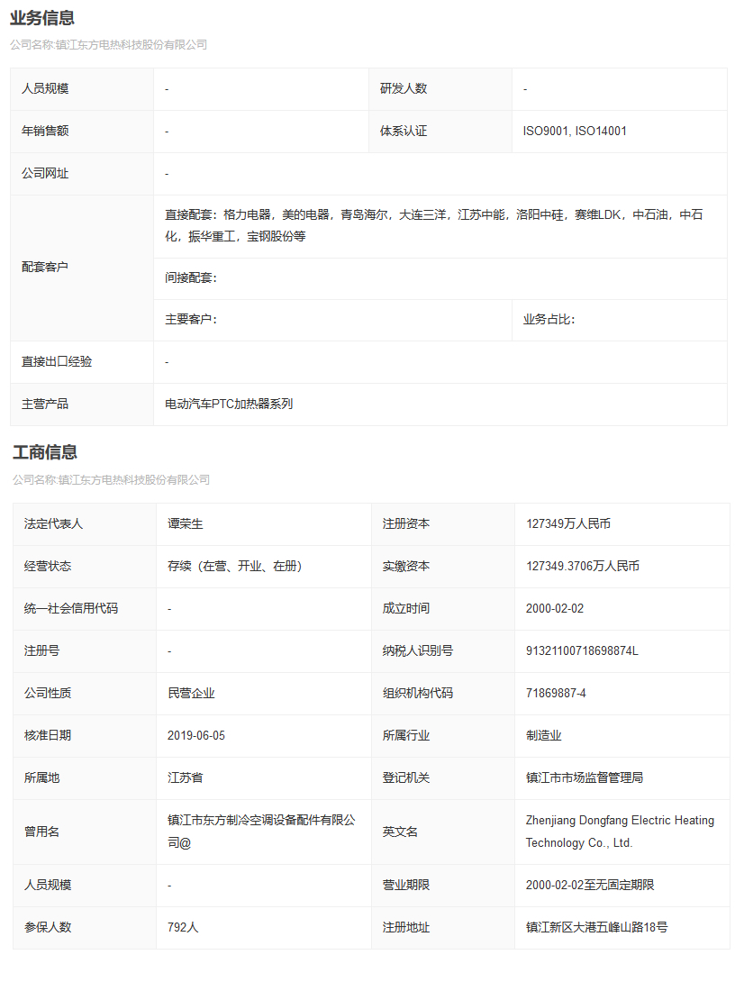Viewport: 744px width, 991px height.
Task: Click the 营业期限 label
Action: [406, 886]
